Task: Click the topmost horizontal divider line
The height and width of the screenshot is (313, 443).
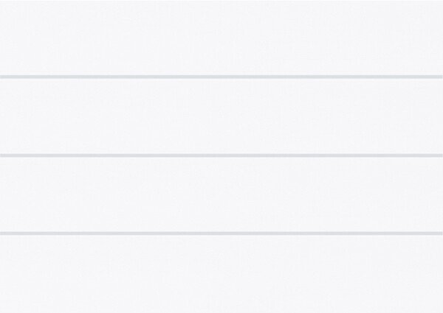Action: (221, 77)
